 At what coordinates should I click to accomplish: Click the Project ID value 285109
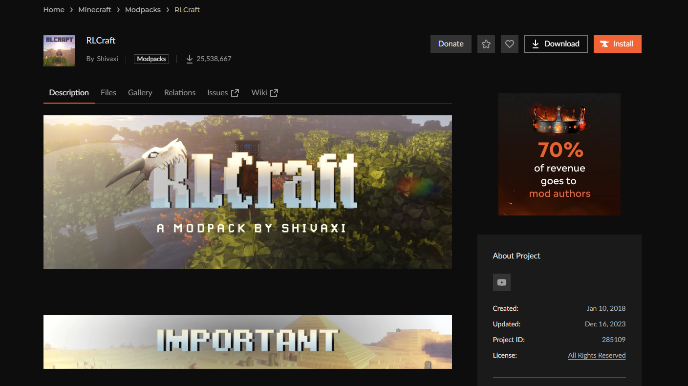pyautogui.click(x=613, y=340)
